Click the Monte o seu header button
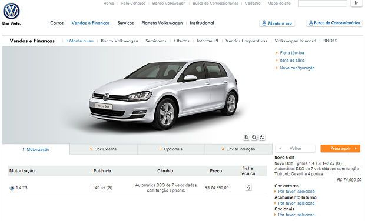 point(277,24)
